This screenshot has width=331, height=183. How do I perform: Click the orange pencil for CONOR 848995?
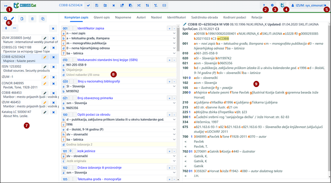[x=45, y=84]
